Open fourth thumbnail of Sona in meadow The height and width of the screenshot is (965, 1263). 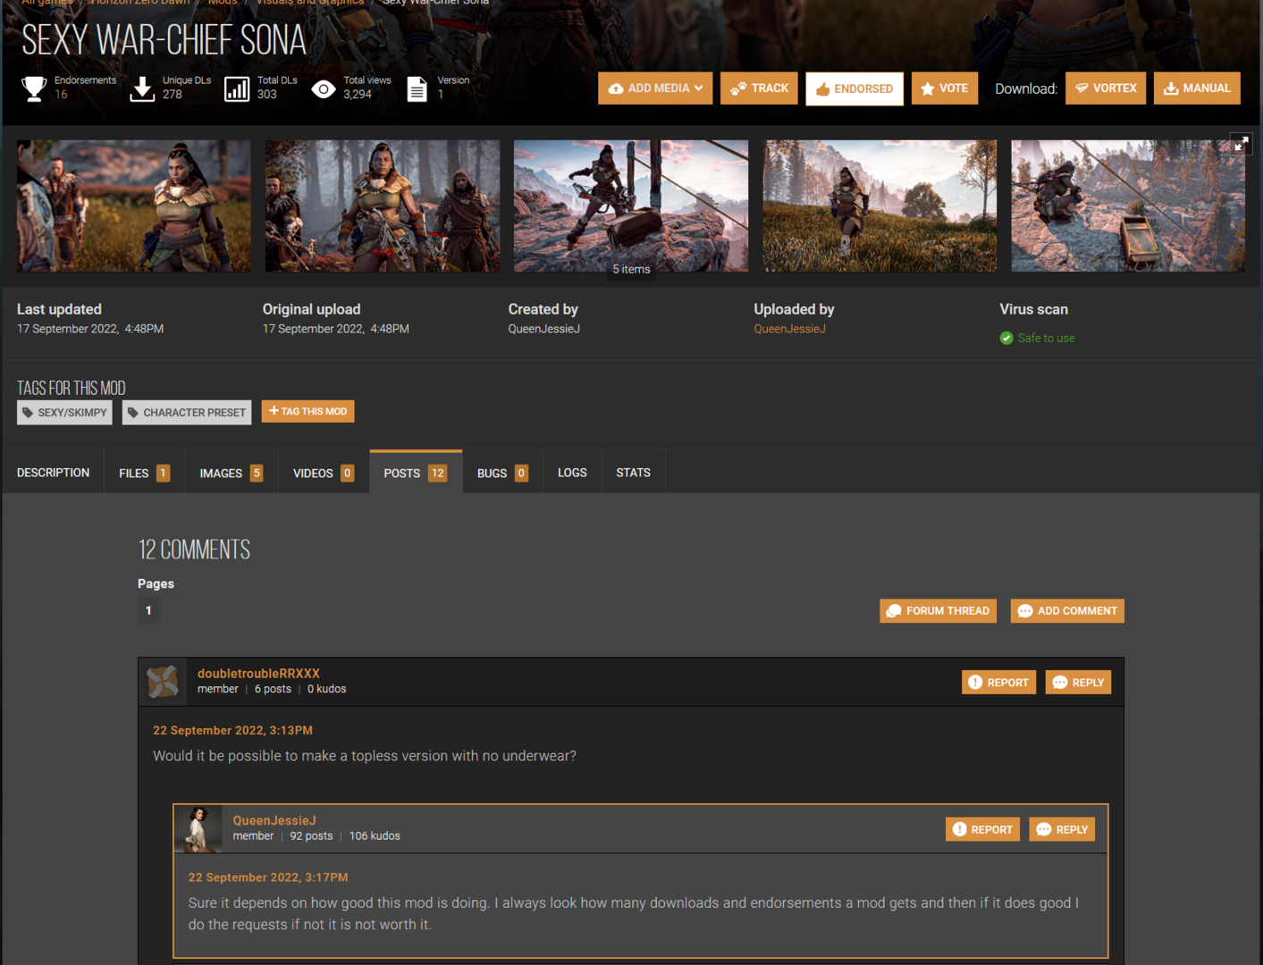point(880,206)
